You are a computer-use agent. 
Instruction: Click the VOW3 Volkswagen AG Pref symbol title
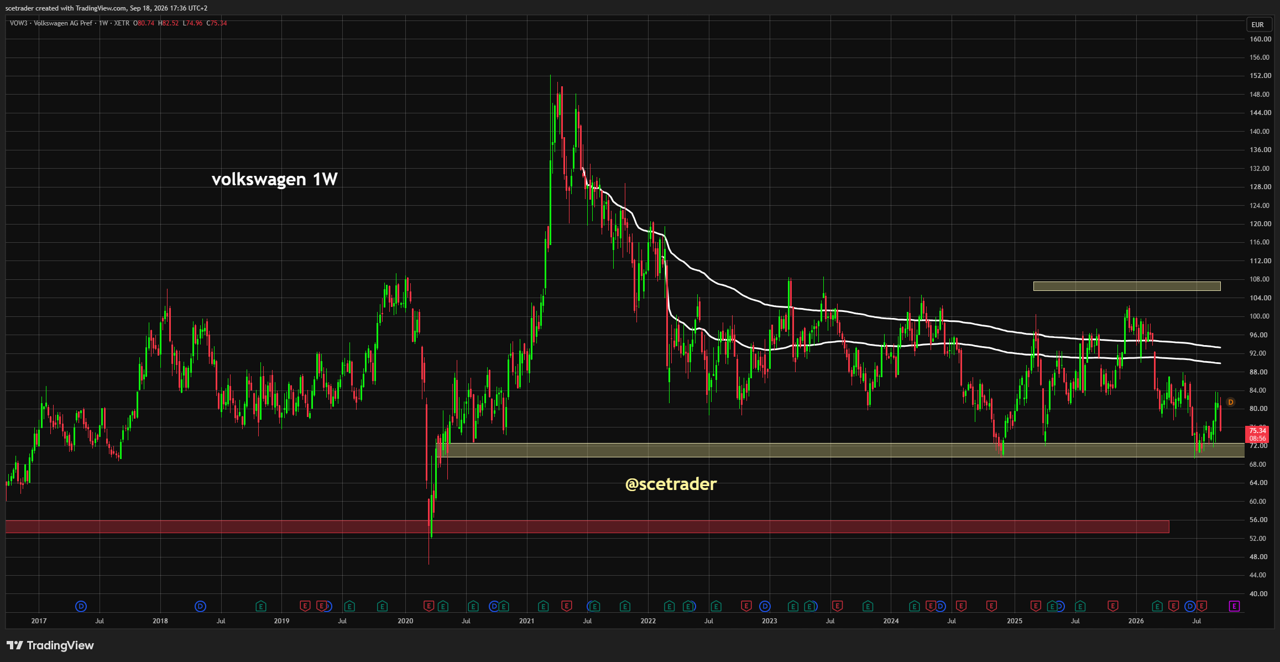(x=51, y=23)
